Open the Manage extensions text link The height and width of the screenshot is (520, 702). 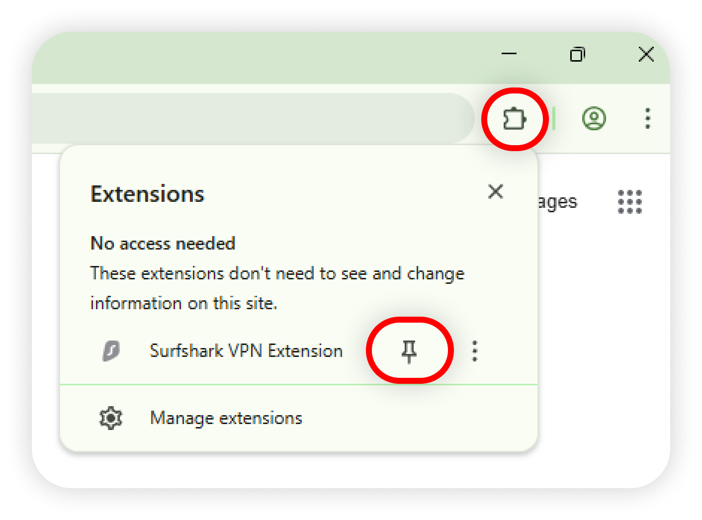coord(226,418)
